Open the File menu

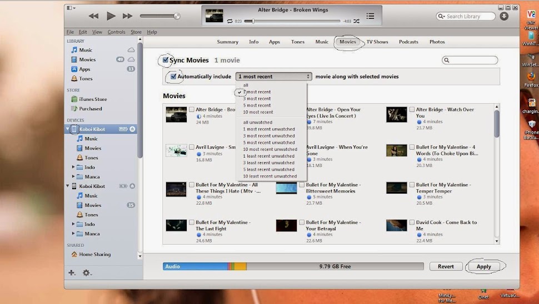[70, 32]
